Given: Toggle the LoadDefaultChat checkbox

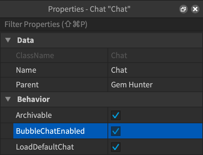Looking at the screenshot, I should click(116, 147).
